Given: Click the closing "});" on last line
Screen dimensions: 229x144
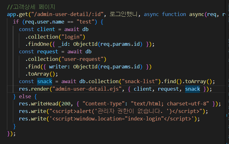Looking at the screenshot, I should (x=11, y=134).
